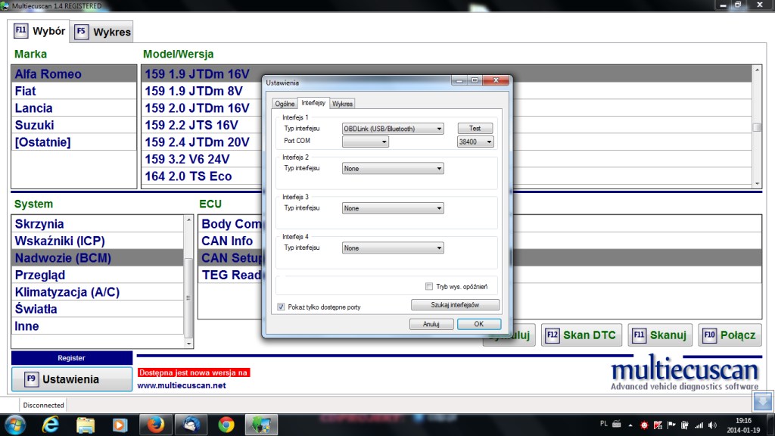The width and height of the screenshot is (775, 436).
Task: Open the 38400 baud rate dropdown
Action: click(475, 142)
